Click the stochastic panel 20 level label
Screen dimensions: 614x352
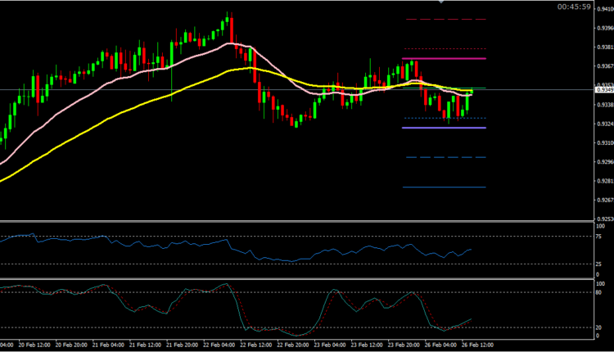tap(599, 327)
